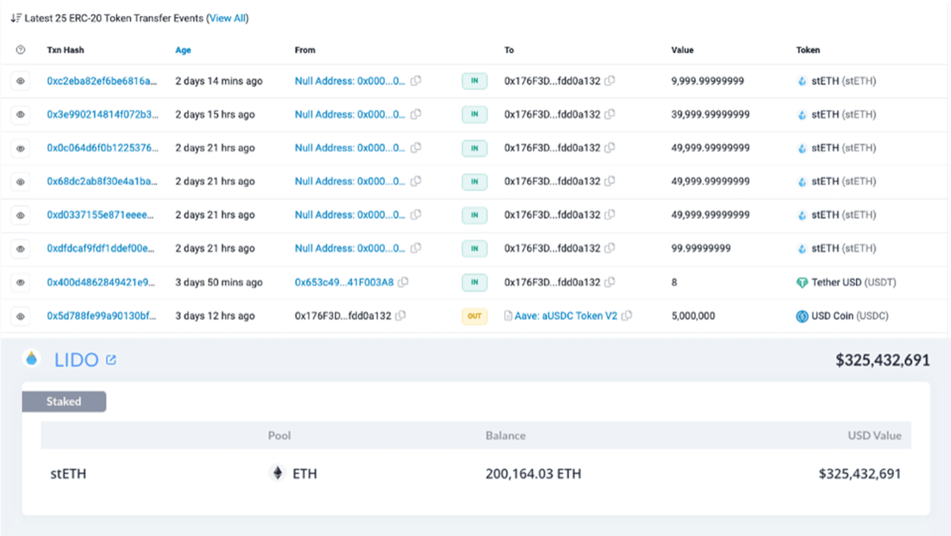Open transaction hash 0x3e990214814f072b3
Viewport: 951px width, 536px height.
click(103, 114)
